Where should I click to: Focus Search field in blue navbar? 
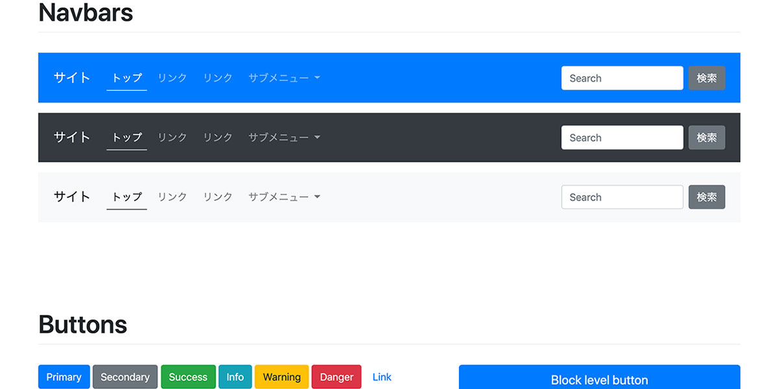tap(622, 78)
